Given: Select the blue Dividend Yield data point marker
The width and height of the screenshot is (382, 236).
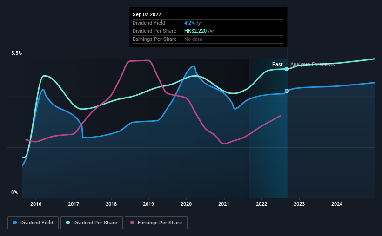Looking at the screenshot, I should [x=287, y=91].
